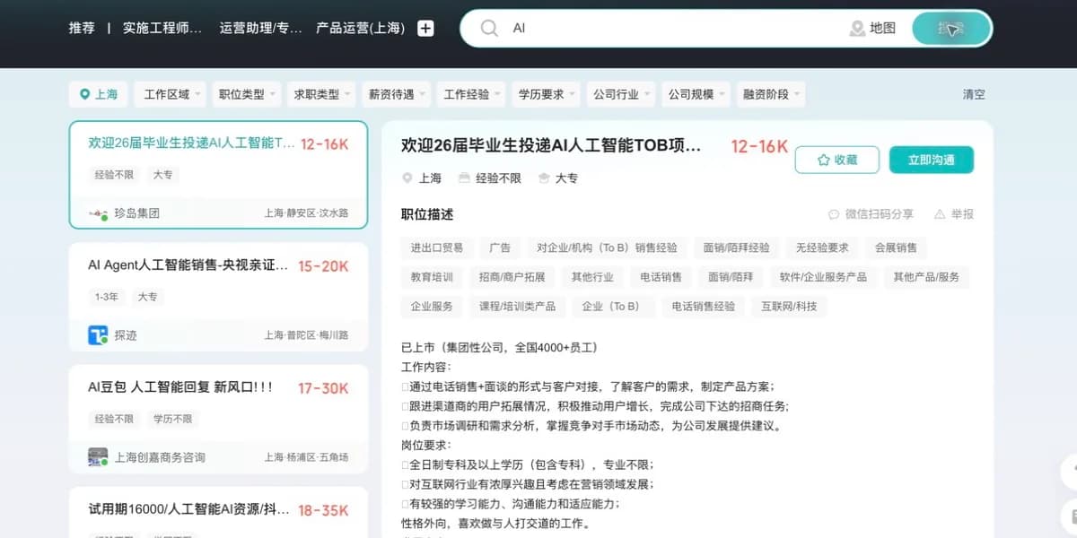Click the 上海·杨浦区·五角场 location text
The image size is (1077, 538).
click(306, 457)
